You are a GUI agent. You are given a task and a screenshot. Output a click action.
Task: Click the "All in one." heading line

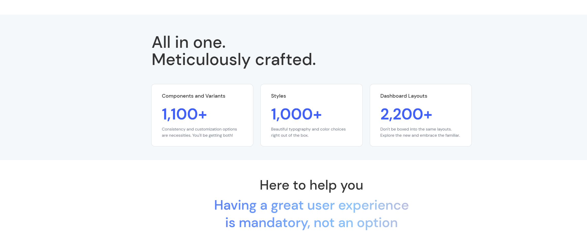point(189,42)
